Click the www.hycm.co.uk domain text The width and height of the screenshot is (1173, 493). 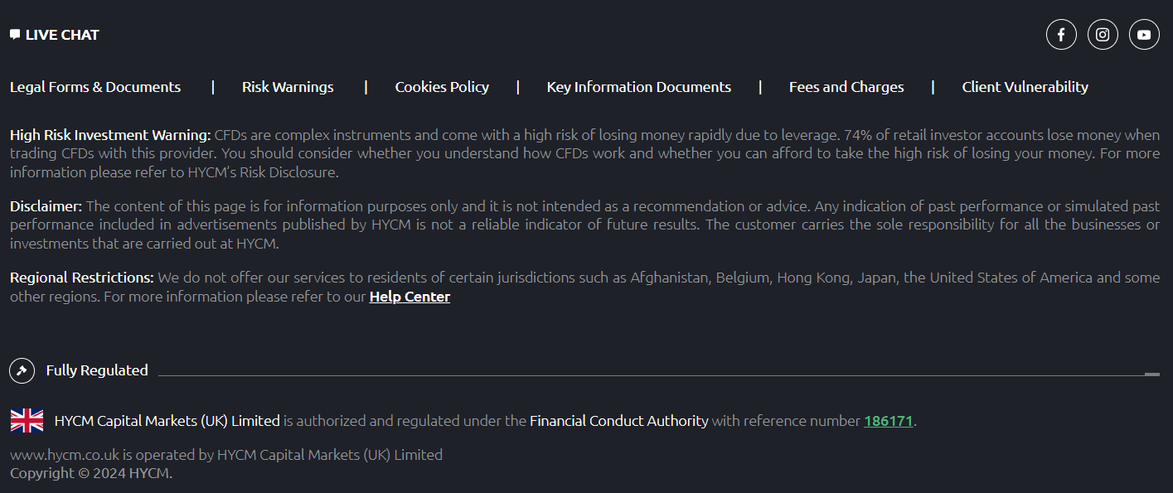coord(62,454)
